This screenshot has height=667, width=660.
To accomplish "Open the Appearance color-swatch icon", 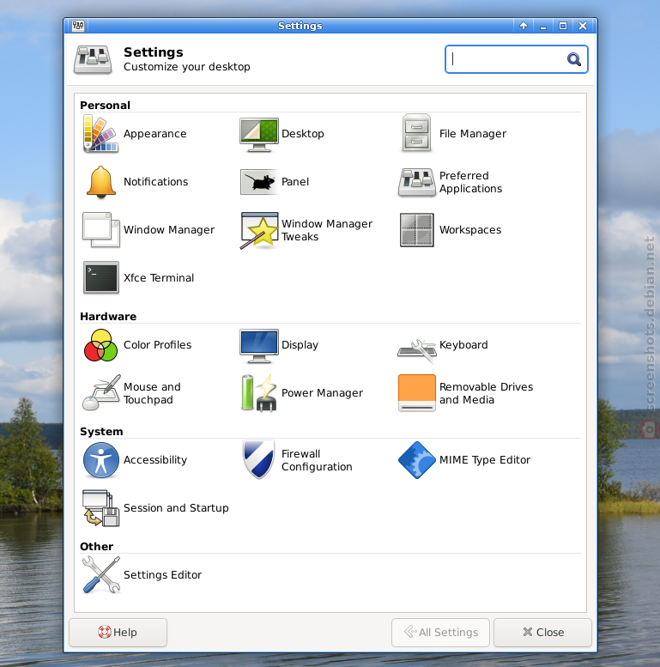I will pos(100,134).
